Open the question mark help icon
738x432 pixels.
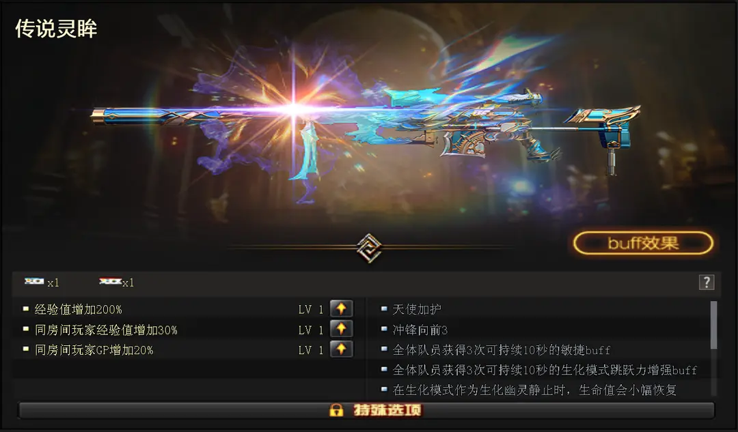tap(706, 282)
